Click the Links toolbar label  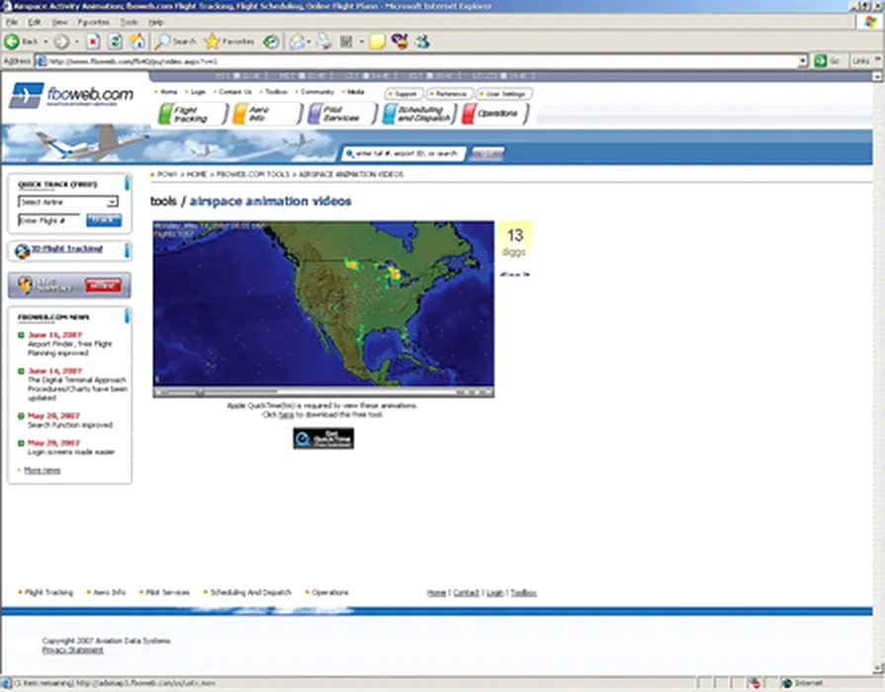point(860,61)
